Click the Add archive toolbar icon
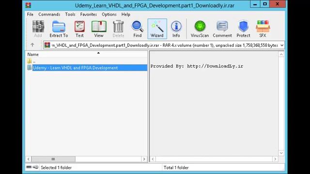310x174 pixels. pos(38,29)
